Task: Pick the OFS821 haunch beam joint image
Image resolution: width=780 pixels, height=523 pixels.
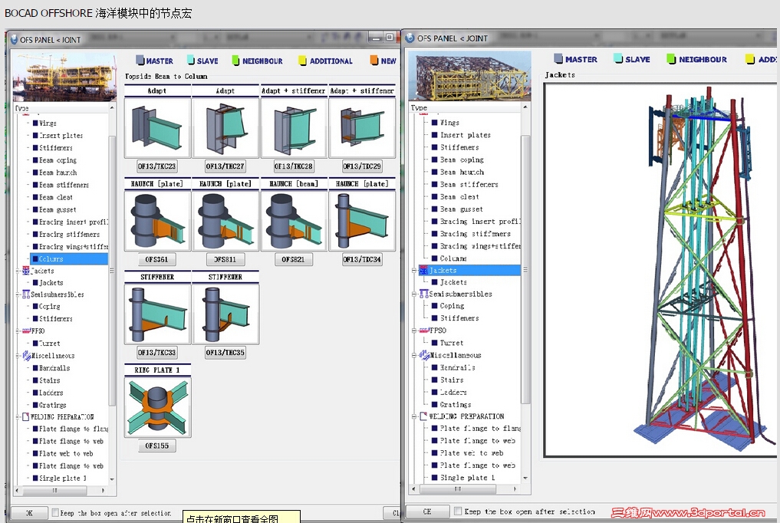Action: click(294, 221)
